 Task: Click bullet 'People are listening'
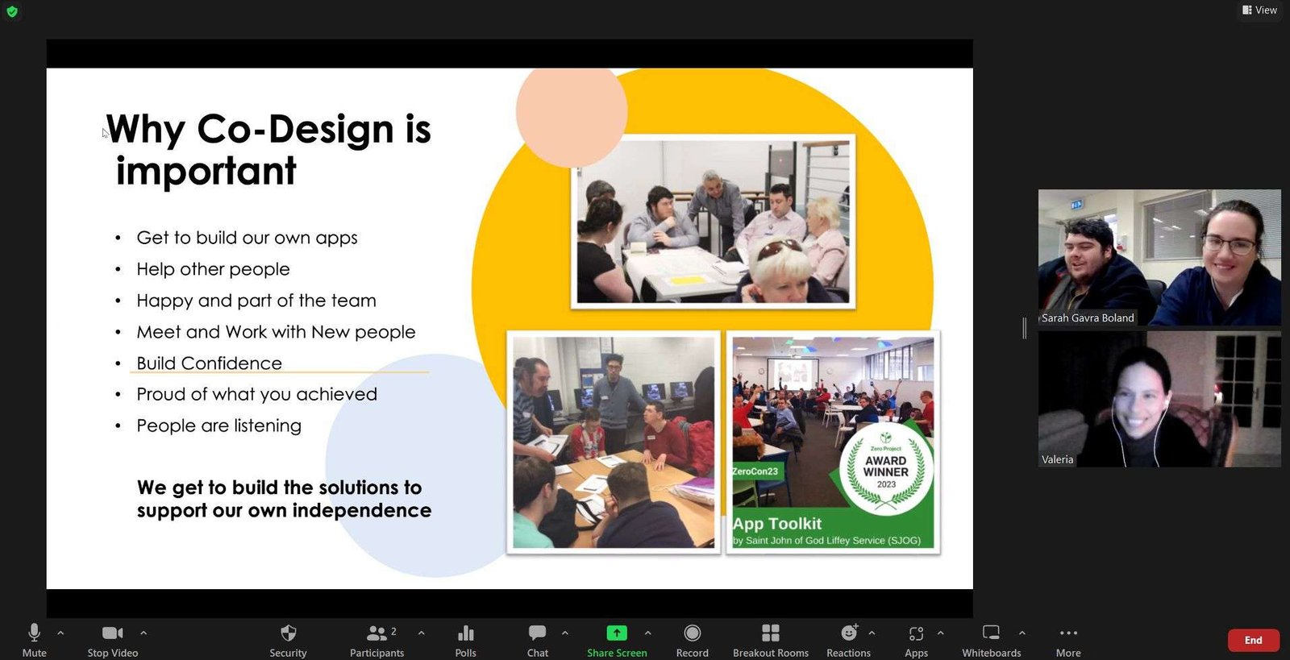[218, 425]
